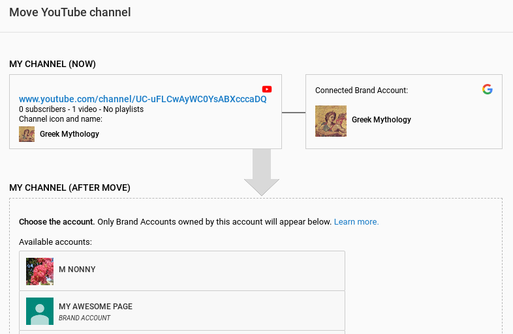Select the M NONNY account
Viewport: 513px width, 334px height.
[182, 271]
